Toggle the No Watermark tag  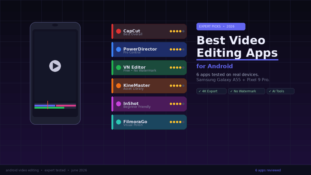(x=246, y=91)
